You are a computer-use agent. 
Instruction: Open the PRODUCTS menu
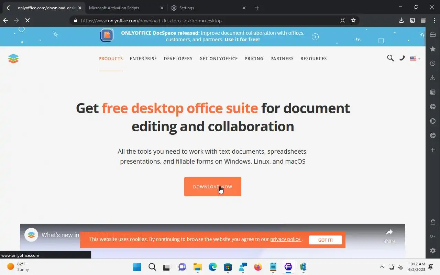[x=111, y=59]
